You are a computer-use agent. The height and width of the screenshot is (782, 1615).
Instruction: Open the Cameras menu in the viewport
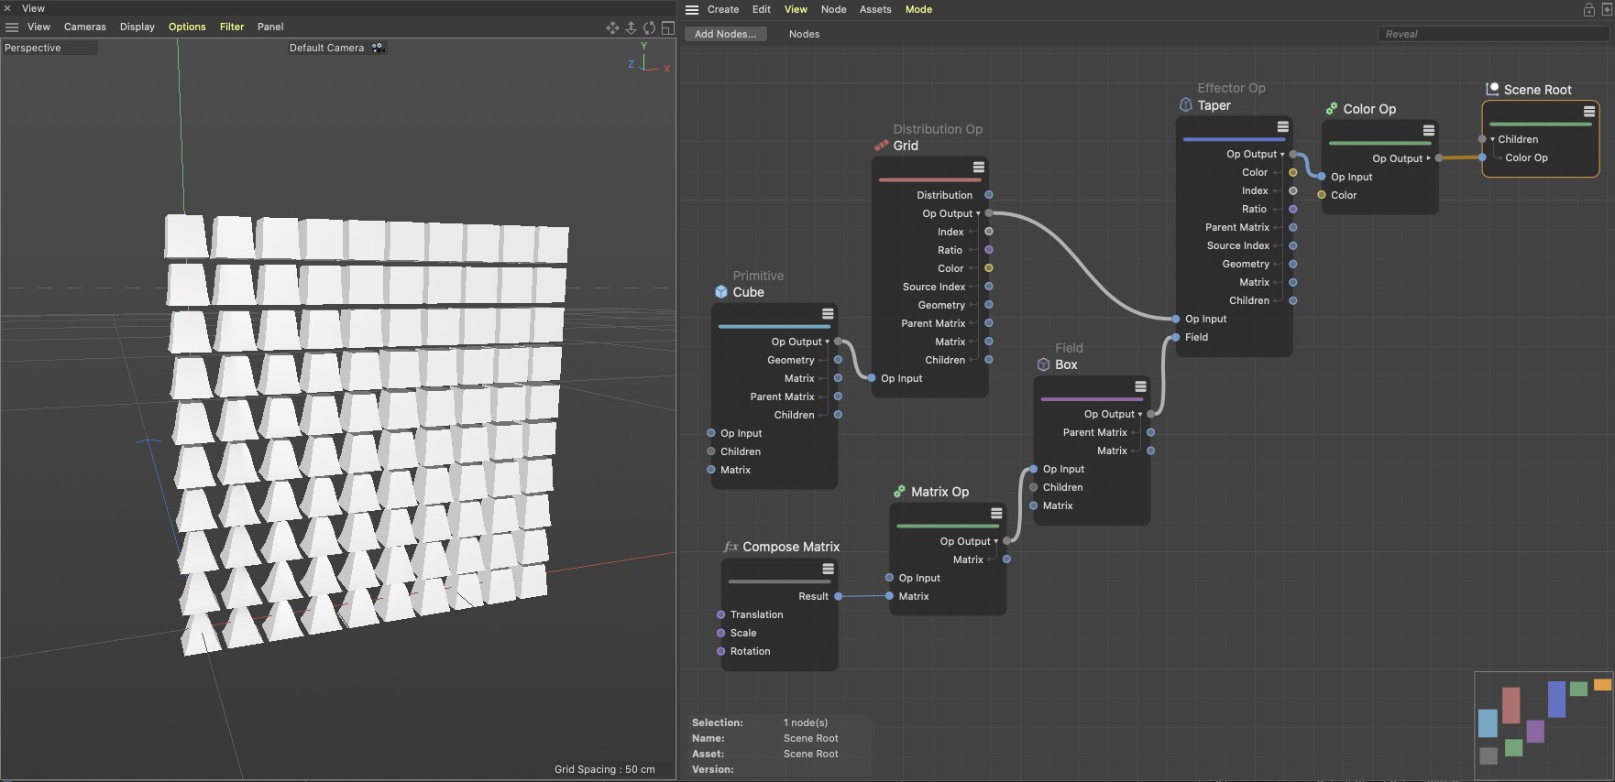point(84,27)
